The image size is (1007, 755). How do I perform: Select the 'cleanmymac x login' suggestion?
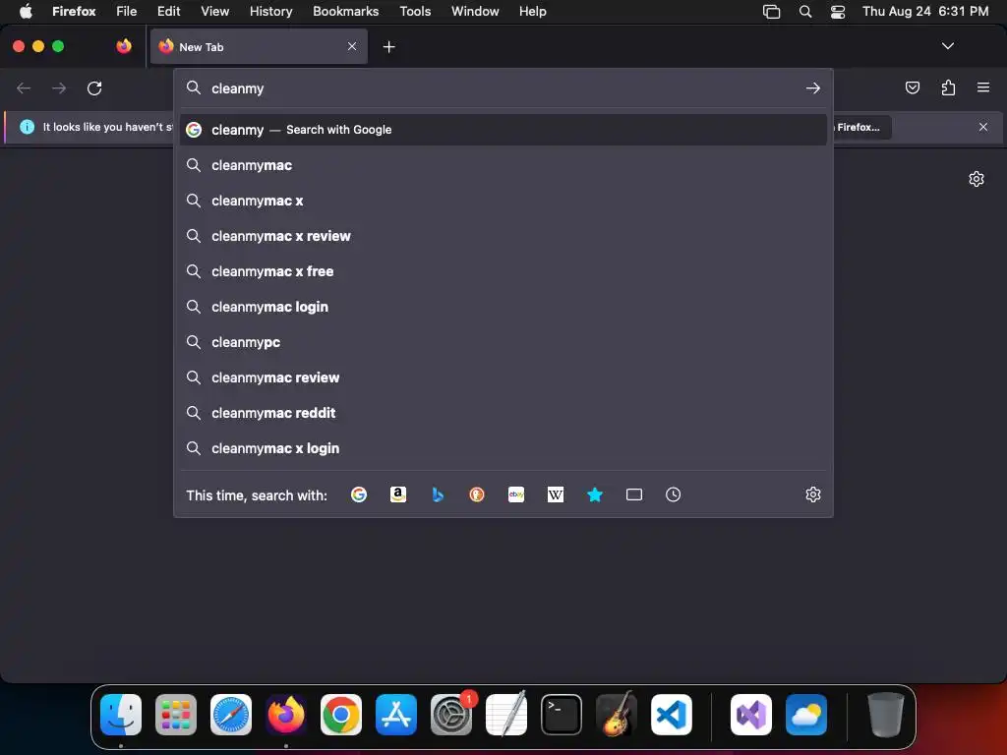tap(503, 448)
